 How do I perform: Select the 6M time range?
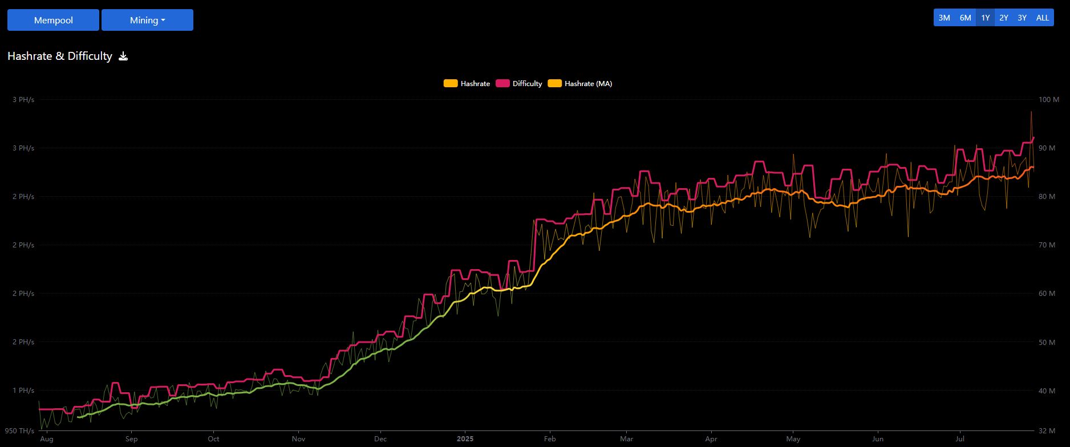(x=965, y=18)
